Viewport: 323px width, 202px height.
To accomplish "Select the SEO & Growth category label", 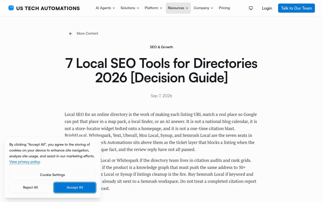I will point(161,47).
